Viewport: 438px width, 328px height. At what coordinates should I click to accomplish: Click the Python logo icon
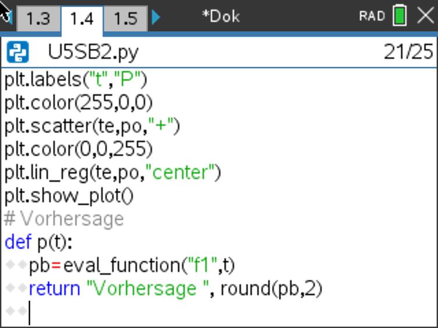(x=17, y=53)
